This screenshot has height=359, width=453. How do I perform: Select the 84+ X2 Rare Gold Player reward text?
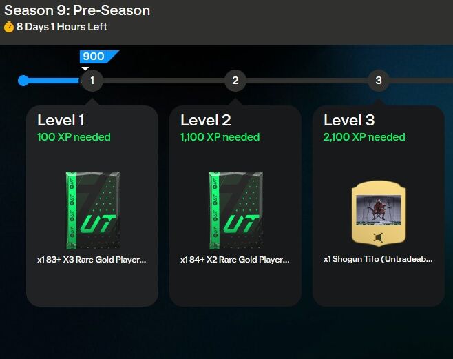235,260
